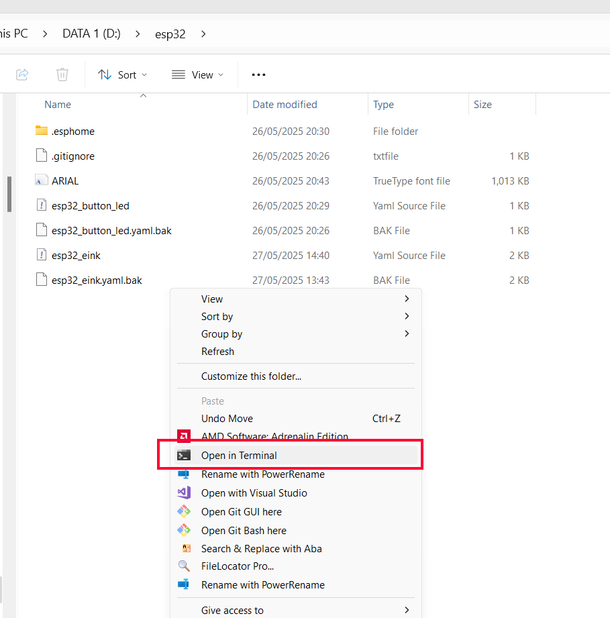Click the txtfile type cell
Image resolution: width=610 pixels, height=618 pixels.
pyautogui.click(x=385, y=156)
